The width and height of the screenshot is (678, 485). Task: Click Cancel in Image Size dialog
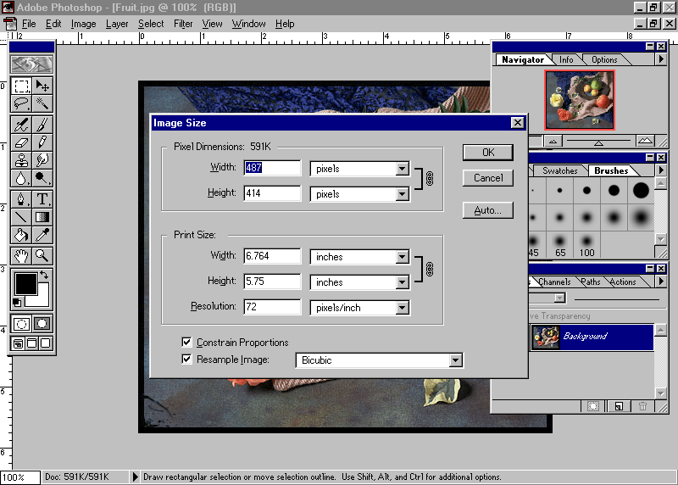coord(488,178)
